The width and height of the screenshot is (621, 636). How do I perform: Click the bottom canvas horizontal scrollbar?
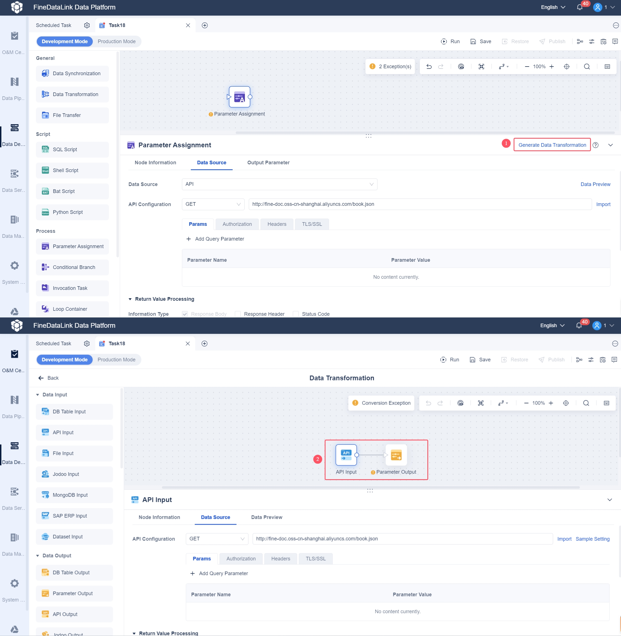(371, 487)
